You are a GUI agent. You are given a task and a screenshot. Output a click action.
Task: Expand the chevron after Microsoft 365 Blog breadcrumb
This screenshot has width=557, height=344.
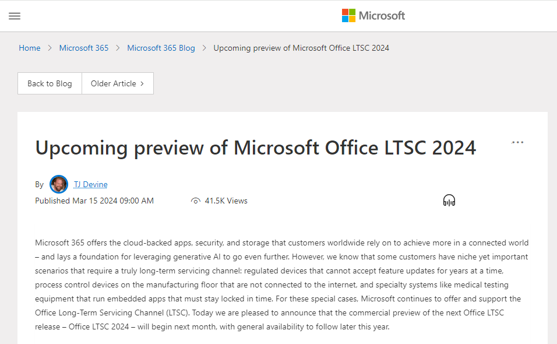[x=203, y=48]
